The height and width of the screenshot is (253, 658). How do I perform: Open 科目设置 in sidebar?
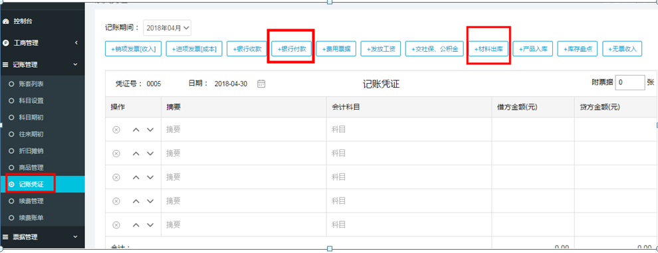click(31, 101)
